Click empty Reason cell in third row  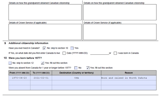129,88
